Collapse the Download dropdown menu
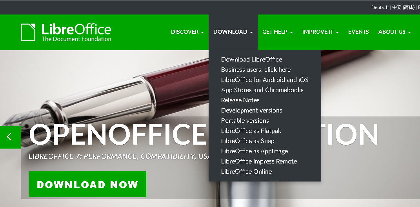Viewport: 420px width, 207px height. click(233, 32)
